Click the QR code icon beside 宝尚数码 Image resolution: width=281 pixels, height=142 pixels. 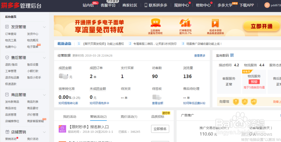pyautogui.click(x=232, y=55)
